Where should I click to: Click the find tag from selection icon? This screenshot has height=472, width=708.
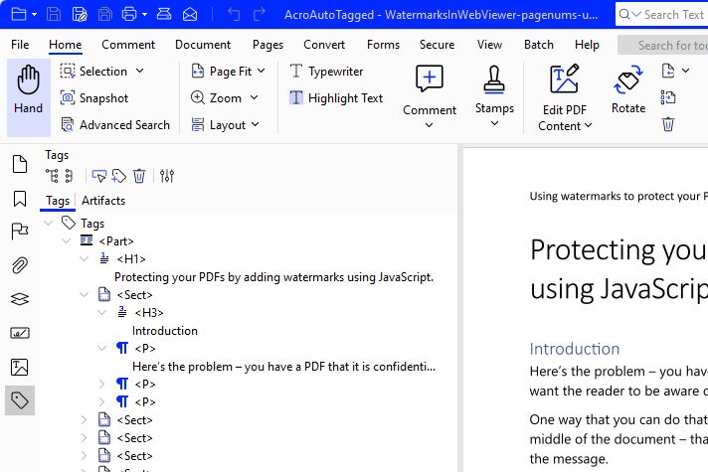pyautogui.click(x=98, y=176)
